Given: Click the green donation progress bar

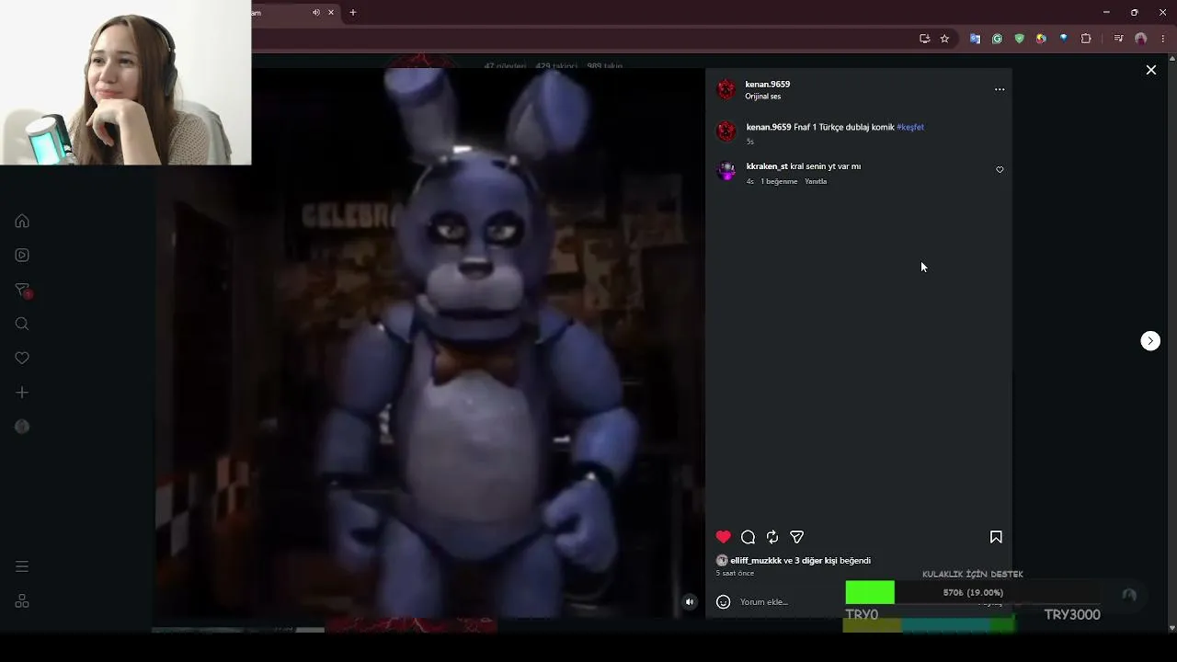Looking at the screenshot, I should coord(870,593).
